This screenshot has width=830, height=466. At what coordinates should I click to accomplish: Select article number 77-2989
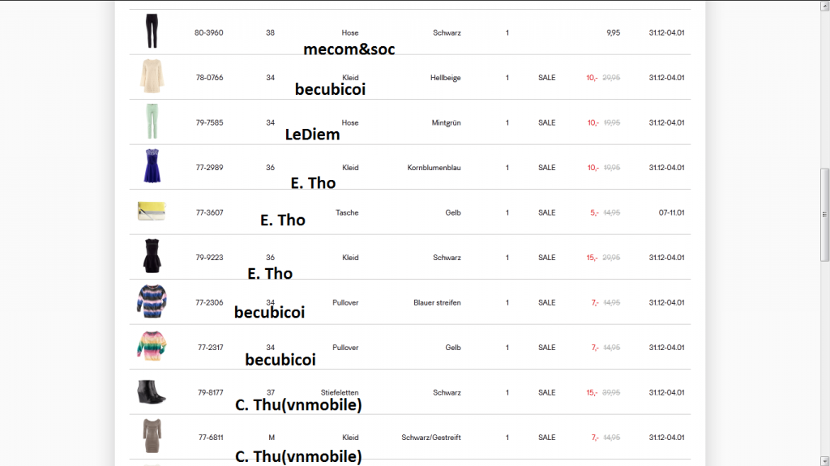(209, 168)
